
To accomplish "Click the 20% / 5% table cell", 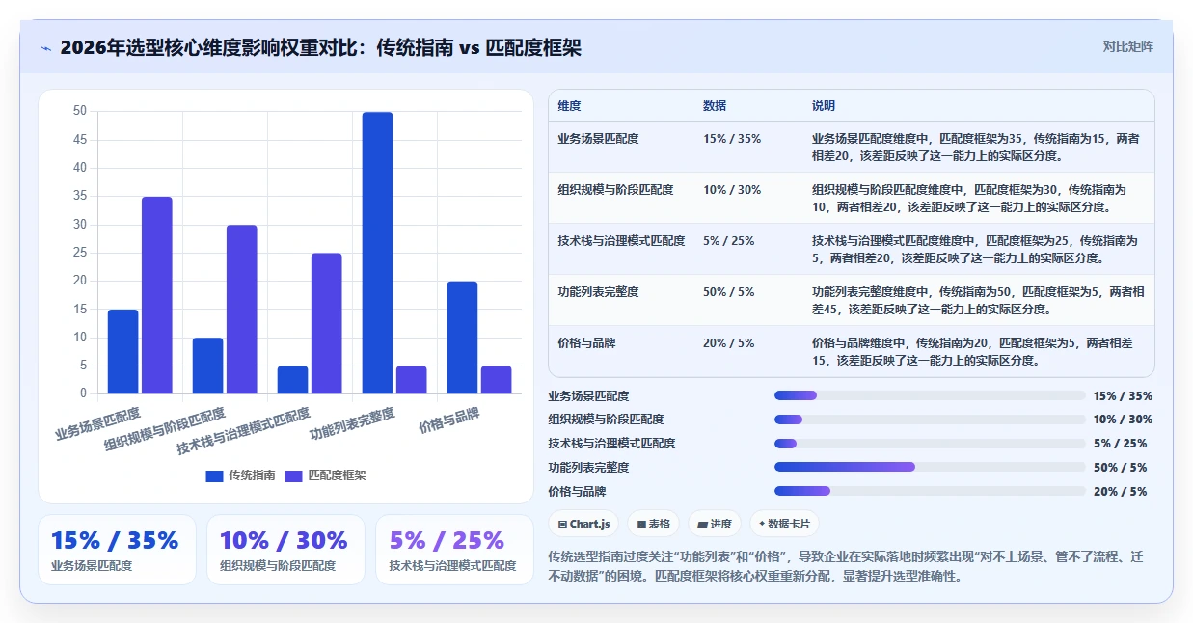I will coord(729,343).
